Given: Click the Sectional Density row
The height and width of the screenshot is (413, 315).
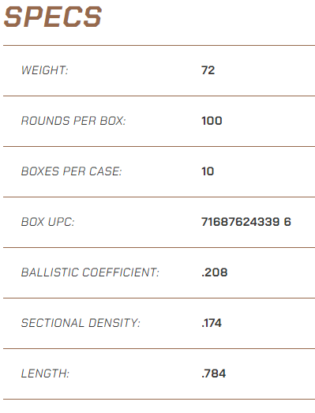Looking at the screenshot, I should pos(159,324).
